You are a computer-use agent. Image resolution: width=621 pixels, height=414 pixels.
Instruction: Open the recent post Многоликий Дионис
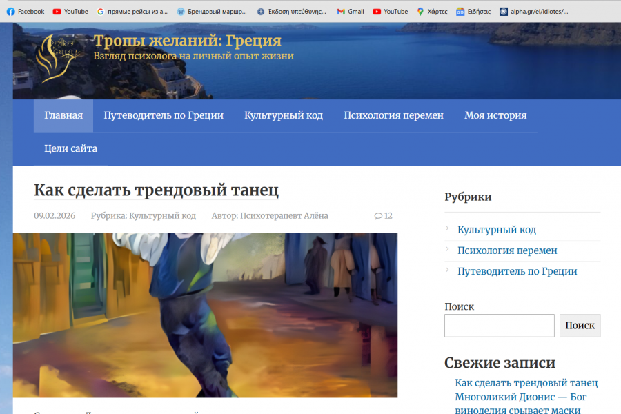coord(520,403)
